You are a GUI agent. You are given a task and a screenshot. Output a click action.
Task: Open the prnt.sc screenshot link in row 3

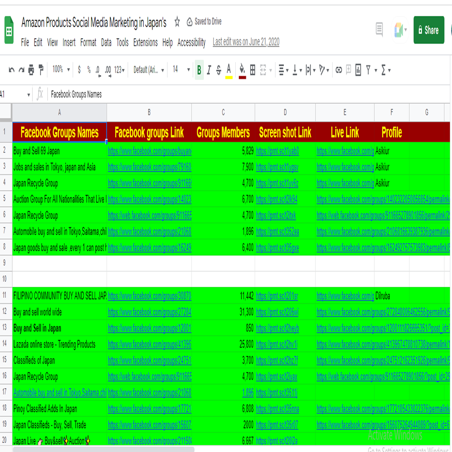277,167
